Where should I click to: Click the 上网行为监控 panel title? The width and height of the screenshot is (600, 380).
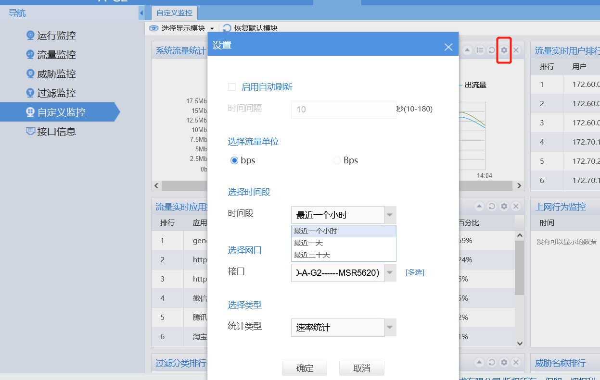(x=561, y=207)
